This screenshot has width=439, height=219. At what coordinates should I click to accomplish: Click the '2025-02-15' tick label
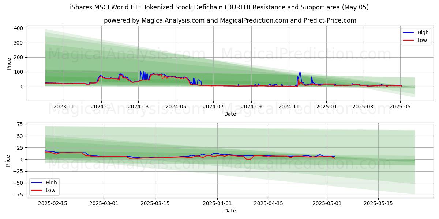point(53,203)
